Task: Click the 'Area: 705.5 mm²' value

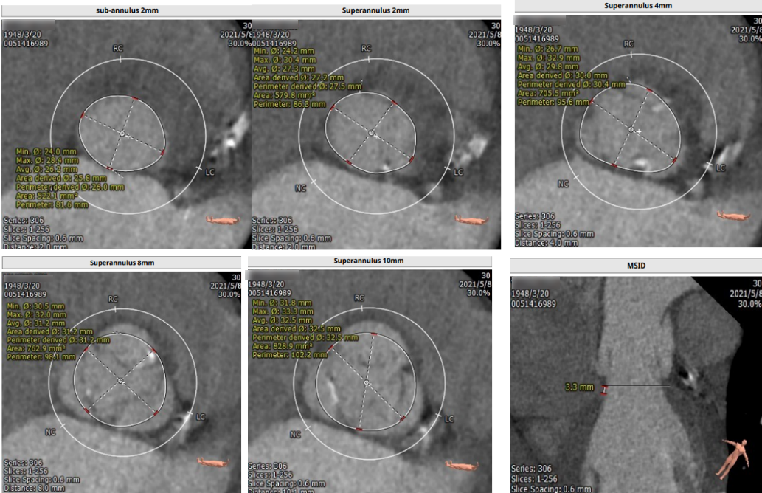Action: point(548,93)
